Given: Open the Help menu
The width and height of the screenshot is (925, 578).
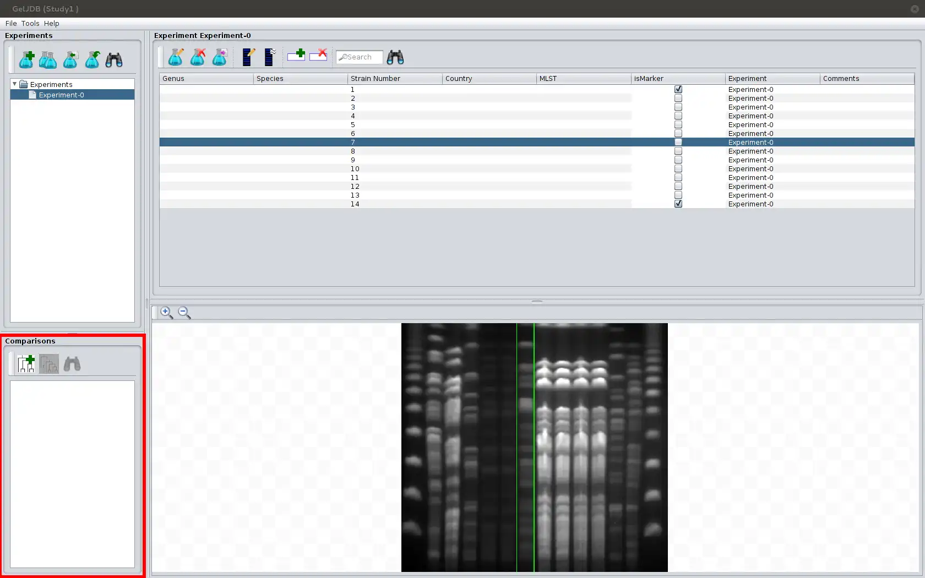Looking at the screenshot, I should 52,23.
